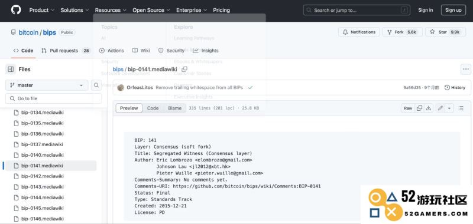The height and width of the screenshot is (224, 473).
Task: Open the outline list icon
Action: pos(461,108)
